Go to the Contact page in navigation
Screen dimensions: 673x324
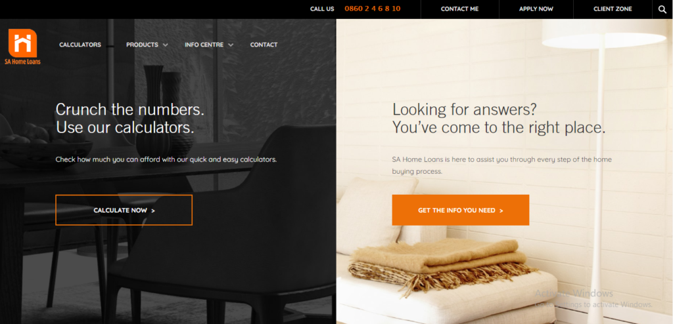pos(264,45)
